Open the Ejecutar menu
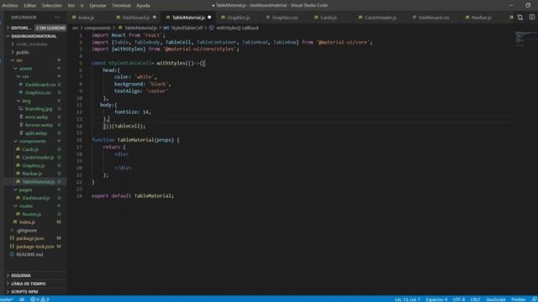Viewport: 538px width, 302px height. coord(98,6)
